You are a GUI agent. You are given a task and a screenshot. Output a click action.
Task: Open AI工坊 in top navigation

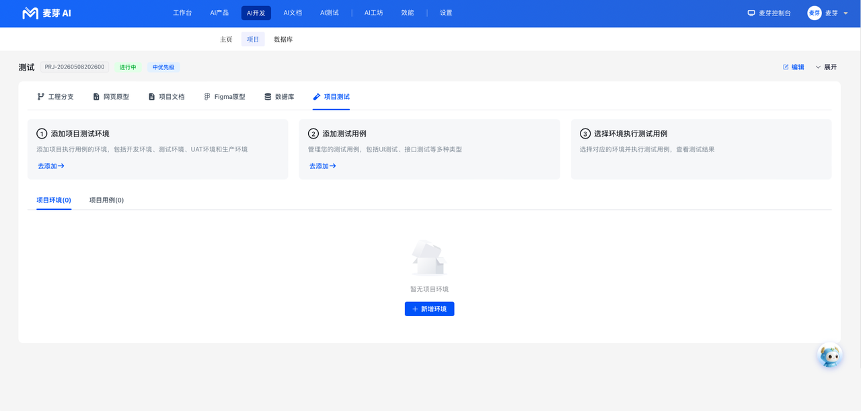click(x=374, y=13)
